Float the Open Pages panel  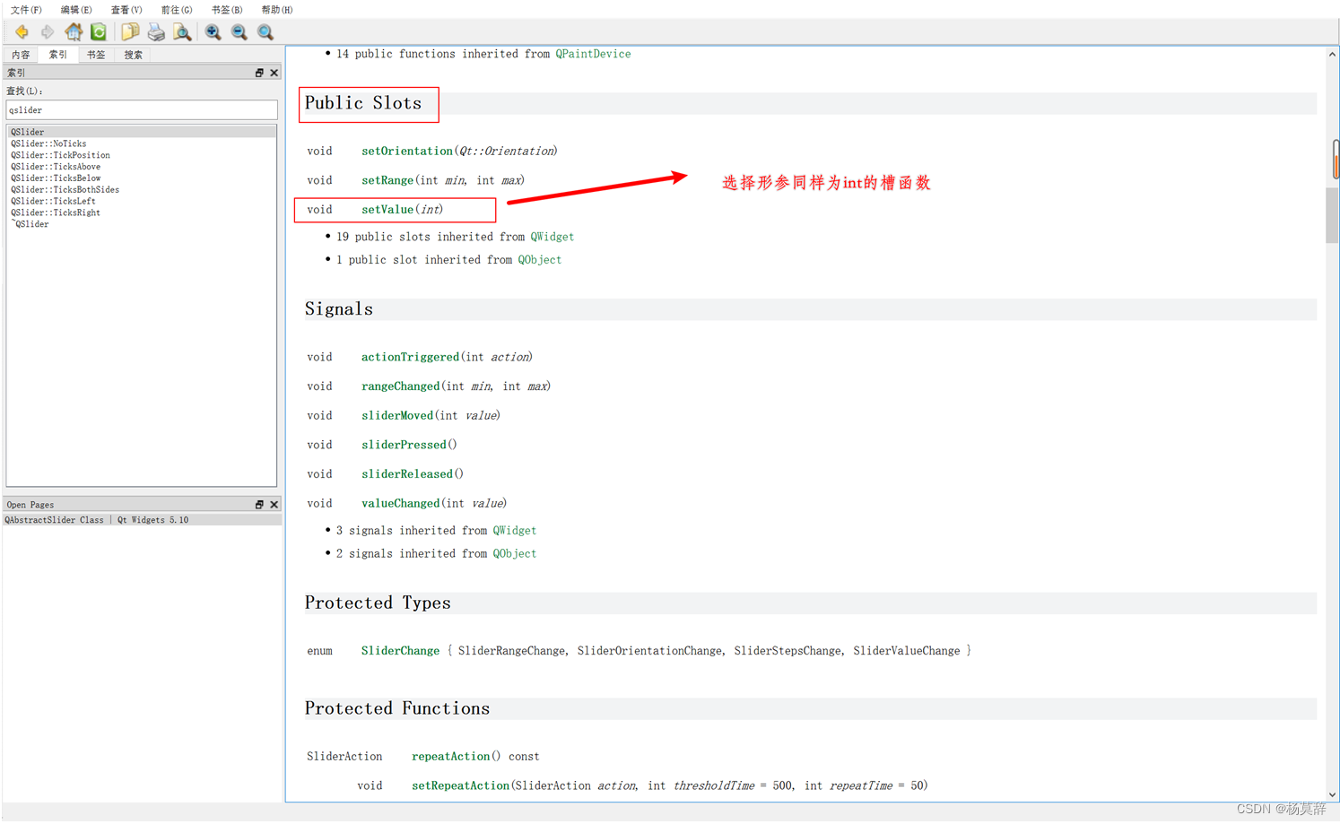click(259, 505)
